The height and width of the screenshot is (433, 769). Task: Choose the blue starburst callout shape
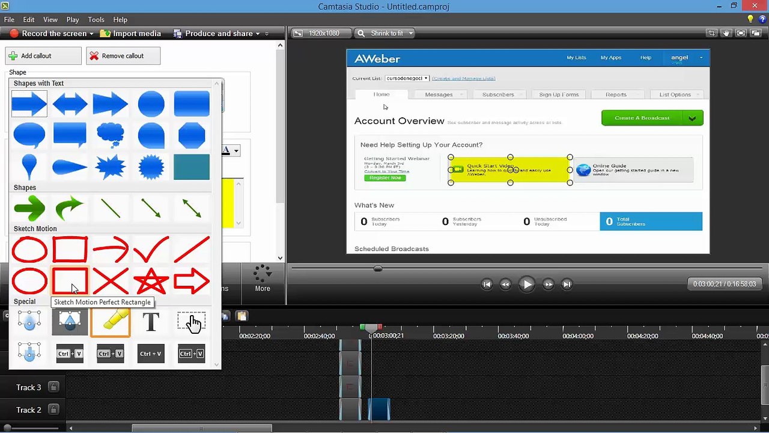[x=111, y=167]
